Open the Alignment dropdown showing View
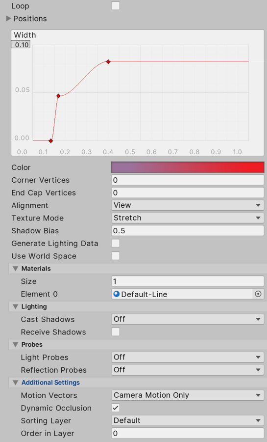 (188, 205)
